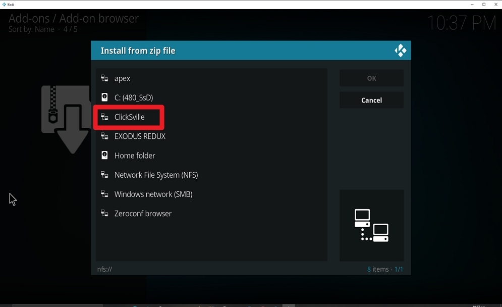Click the Add-ons / Add-on browser heading
Viewport: 502px width, 307px height.
[74, 19]
